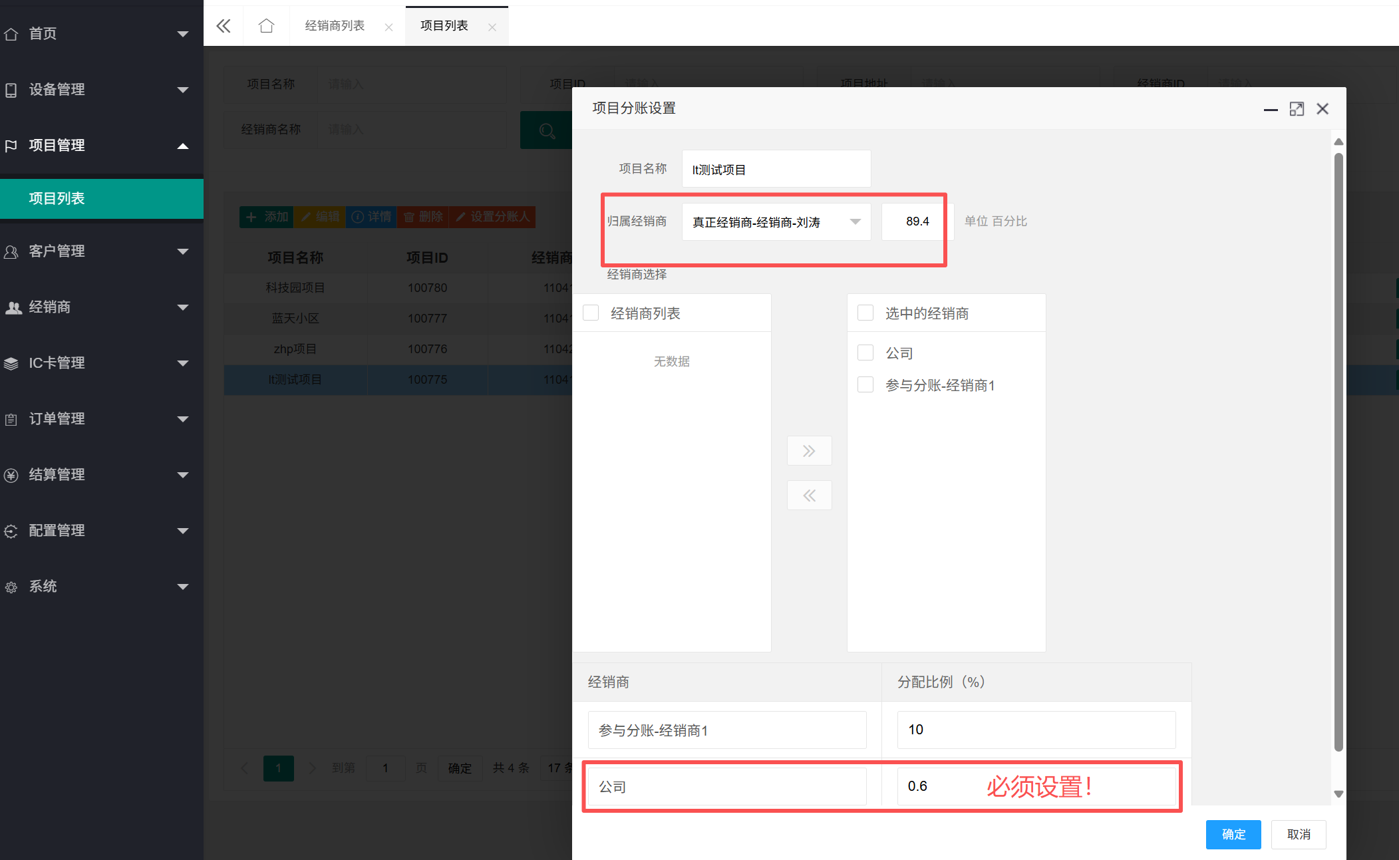
Task: Click the dialog vertical scrollbar thumb
Action: [x=1338, y=452]
